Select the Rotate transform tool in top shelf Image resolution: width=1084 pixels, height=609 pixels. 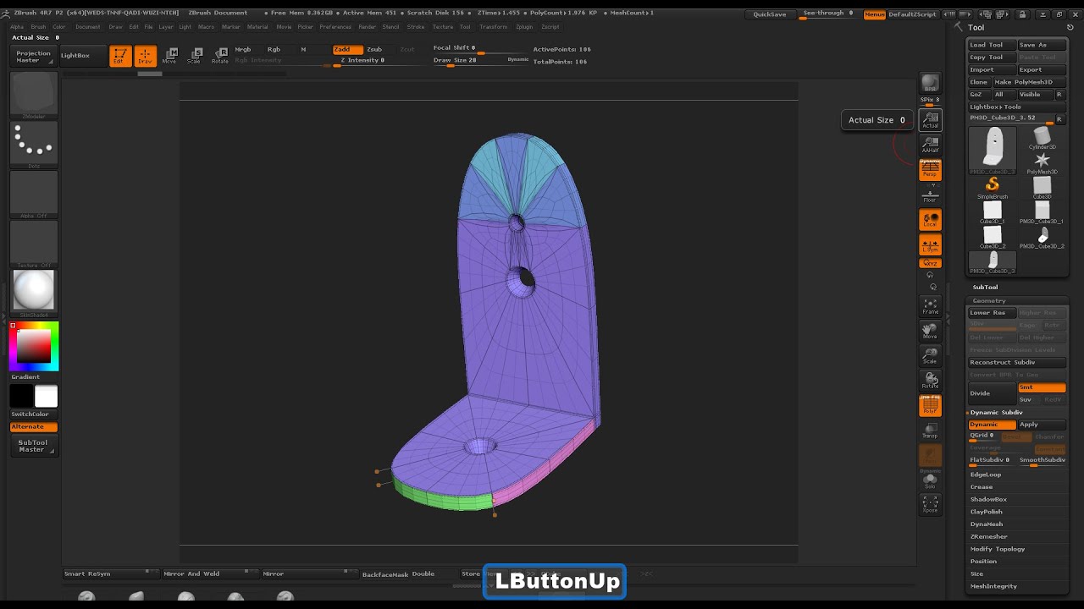pyautogui.click(x=220, y=56)
